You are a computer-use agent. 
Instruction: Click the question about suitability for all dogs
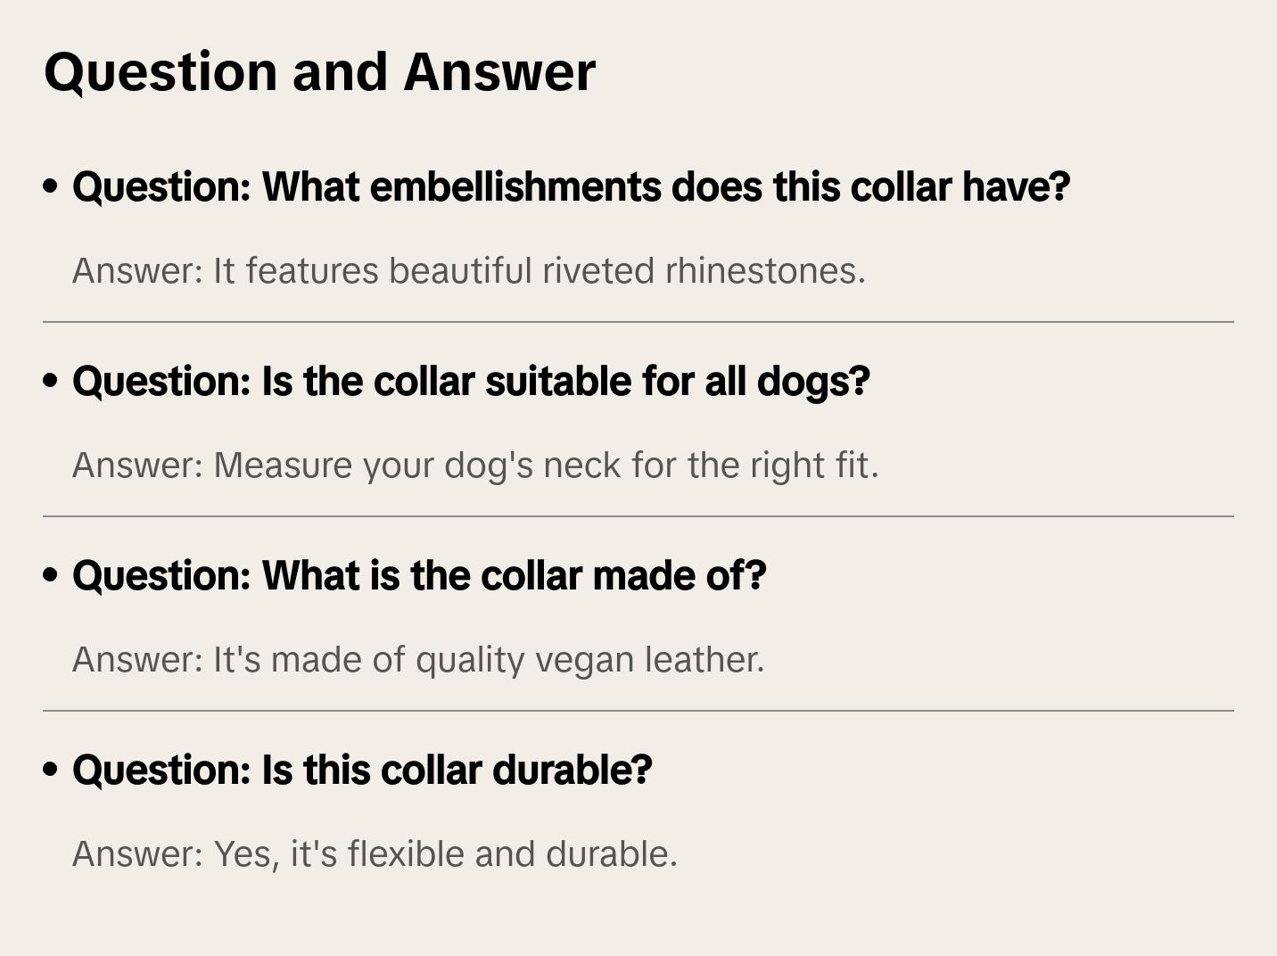(x=470, y=382)
